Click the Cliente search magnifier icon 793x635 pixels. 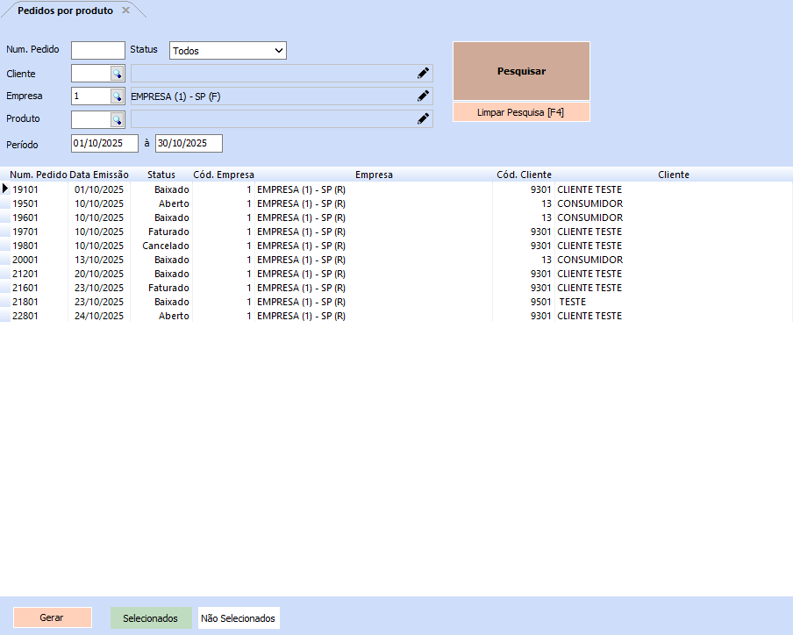tap(117, 74)
